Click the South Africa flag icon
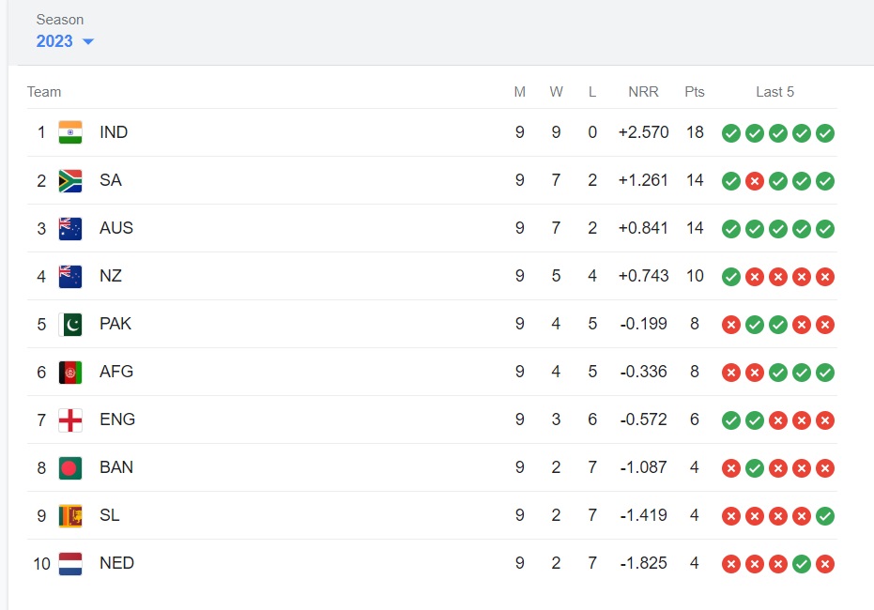Viewport: 874px width, 610px height. pyautogui.click(x=70, y=180)
